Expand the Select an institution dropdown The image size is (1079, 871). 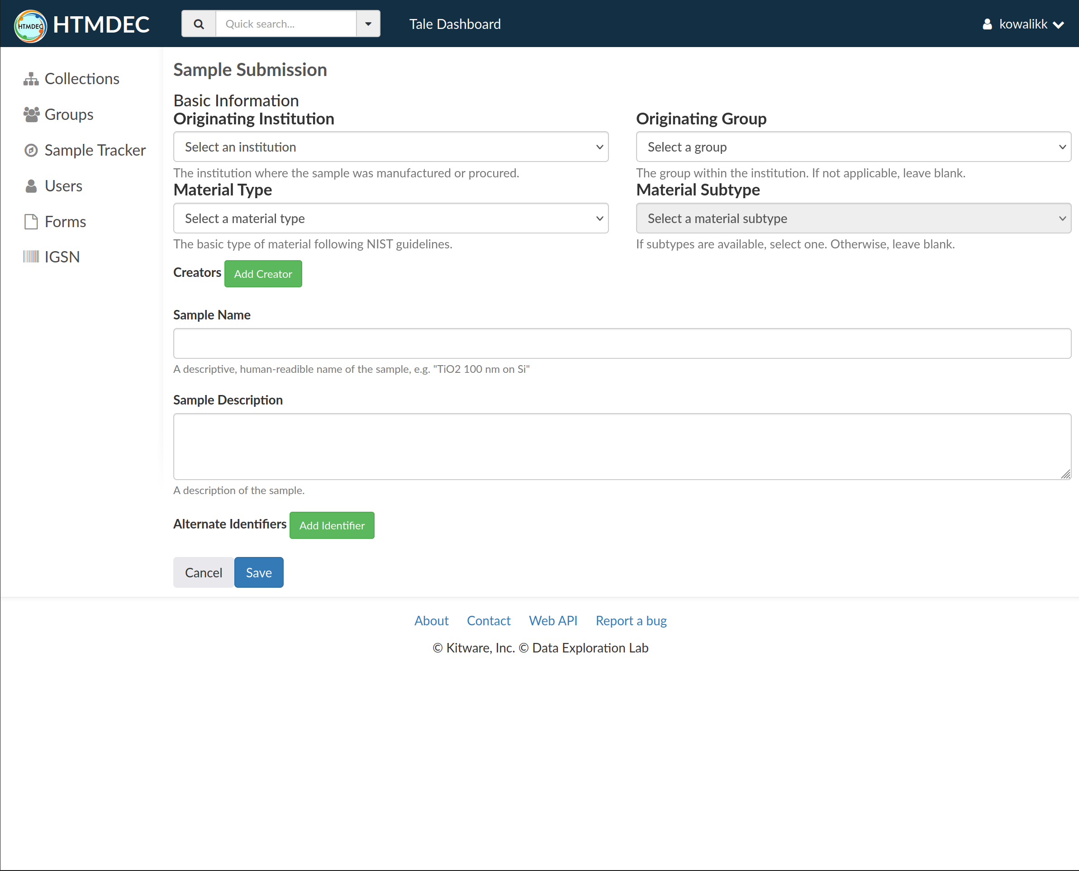coord(391,147)
